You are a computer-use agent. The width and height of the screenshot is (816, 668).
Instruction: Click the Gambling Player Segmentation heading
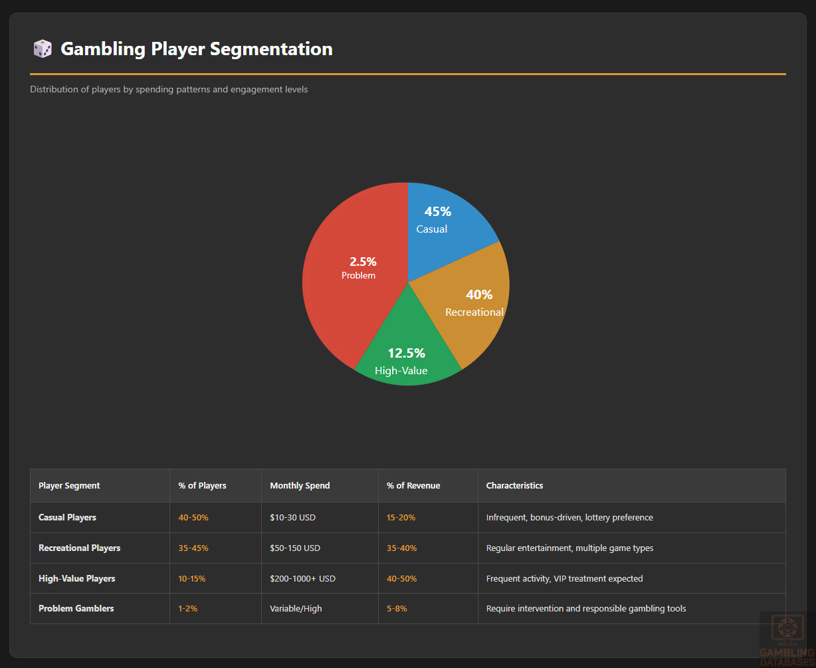click(x=196, y=49)
